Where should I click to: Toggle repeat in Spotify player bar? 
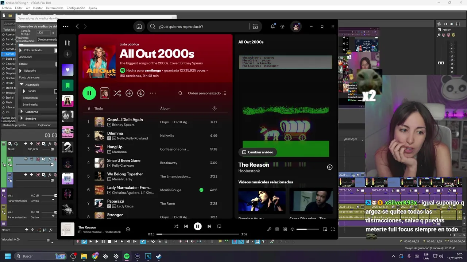(x=219, y=226)
